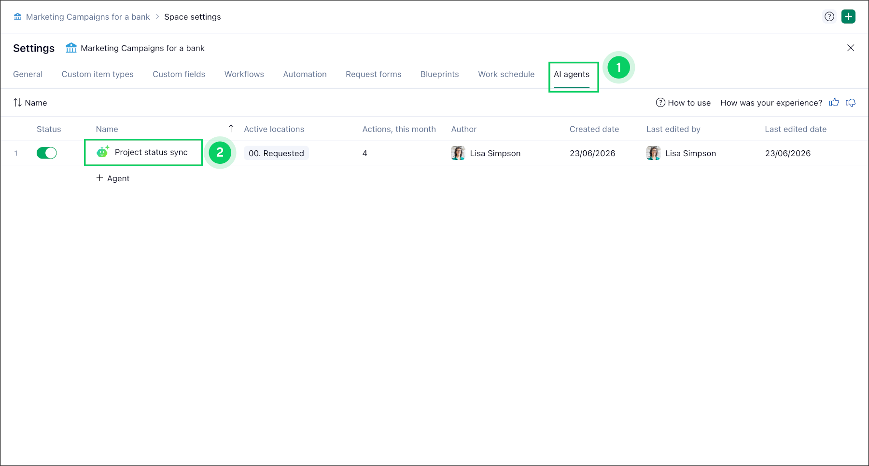
Task: Select the Automation tab
Action: coord(305,74)
